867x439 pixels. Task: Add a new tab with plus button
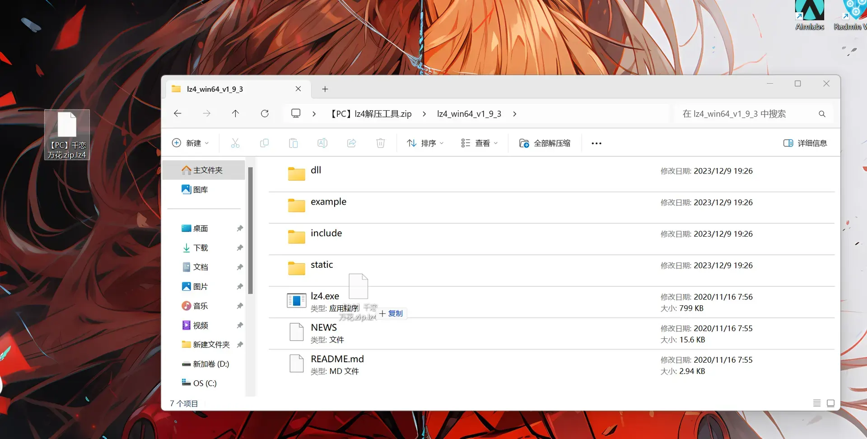(x=325, y=89)
